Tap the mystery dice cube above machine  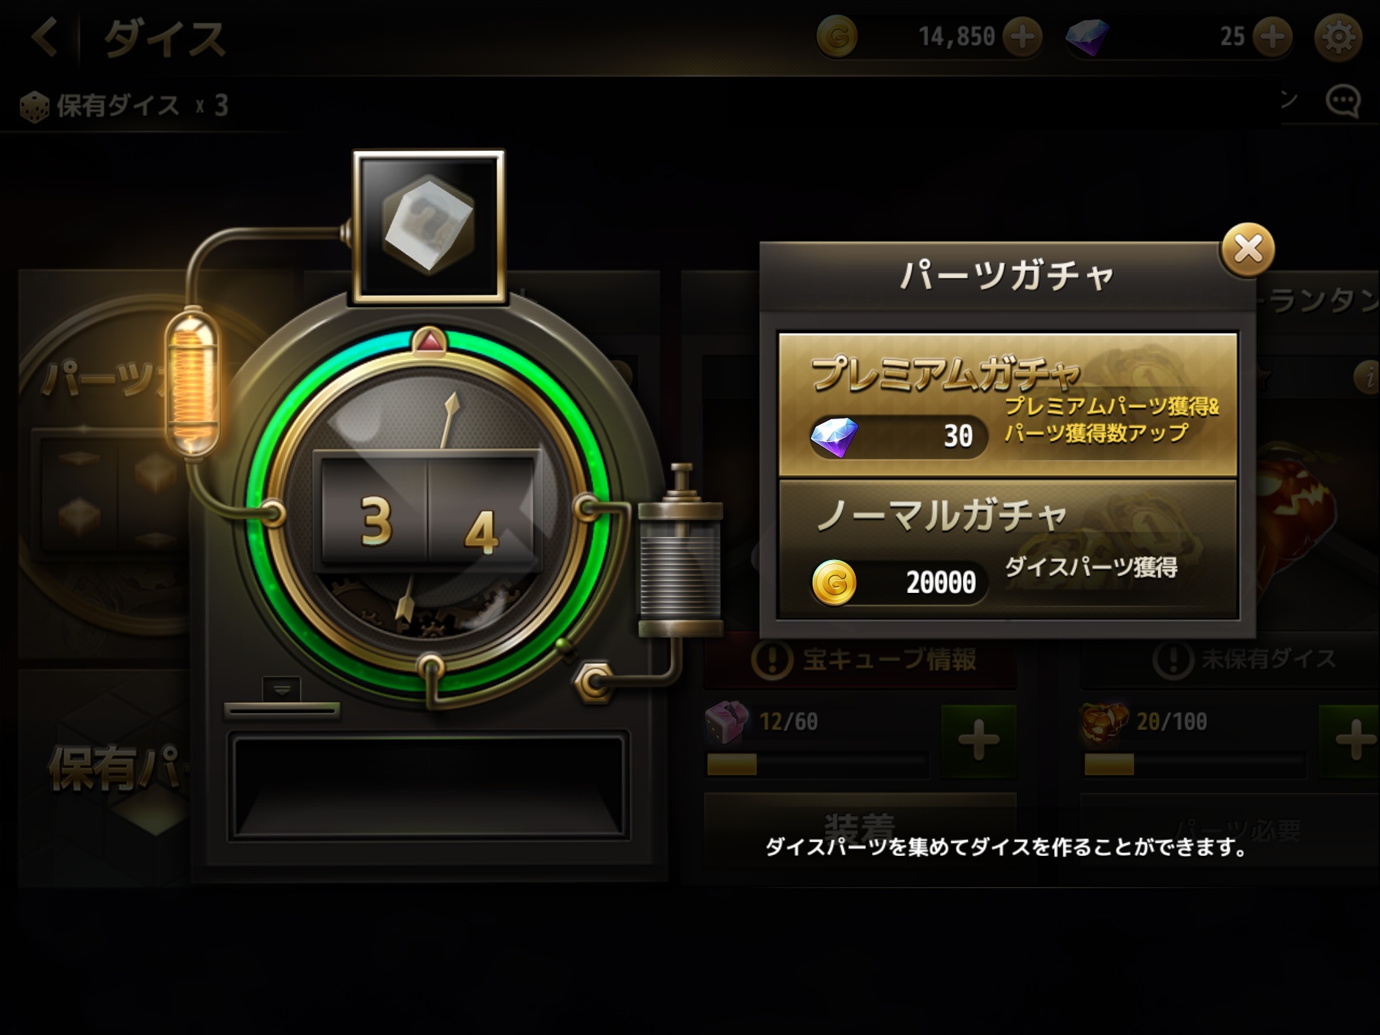[x=429, y=227]
